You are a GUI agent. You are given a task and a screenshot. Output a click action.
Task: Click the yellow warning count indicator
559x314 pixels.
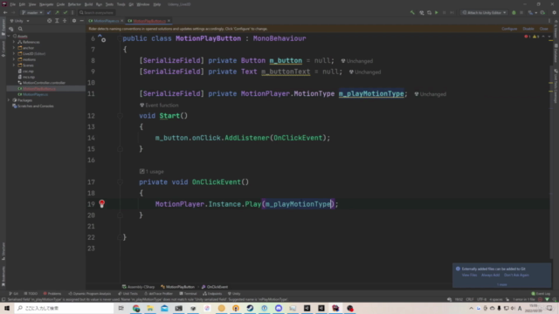(x=535, y=37)
